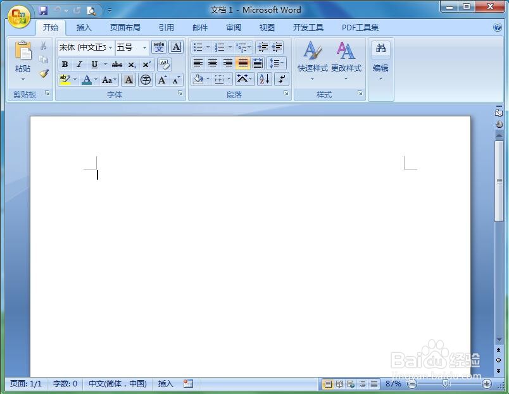This screenshot has width=509, height=394.
Task: Open phonetic guide (wén) tool
Action: point(159,47)
